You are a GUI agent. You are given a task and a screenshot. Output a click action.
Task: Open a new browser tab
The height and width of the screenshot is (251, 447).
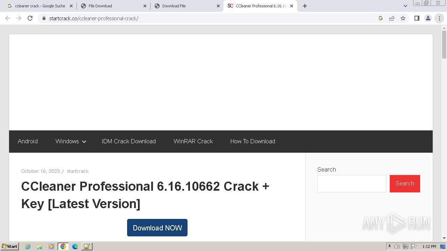(305, 6)
